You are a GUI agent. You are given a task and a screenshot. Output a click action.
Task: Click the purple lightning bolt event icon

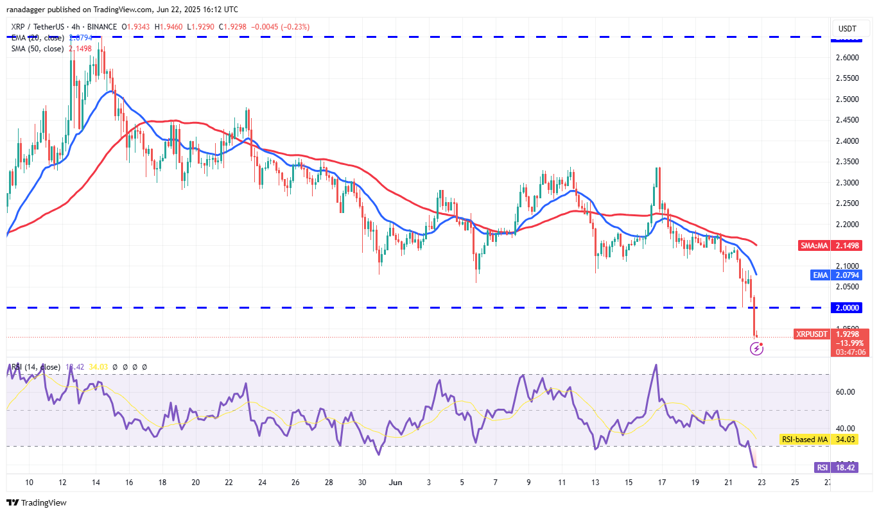(756, 349)
